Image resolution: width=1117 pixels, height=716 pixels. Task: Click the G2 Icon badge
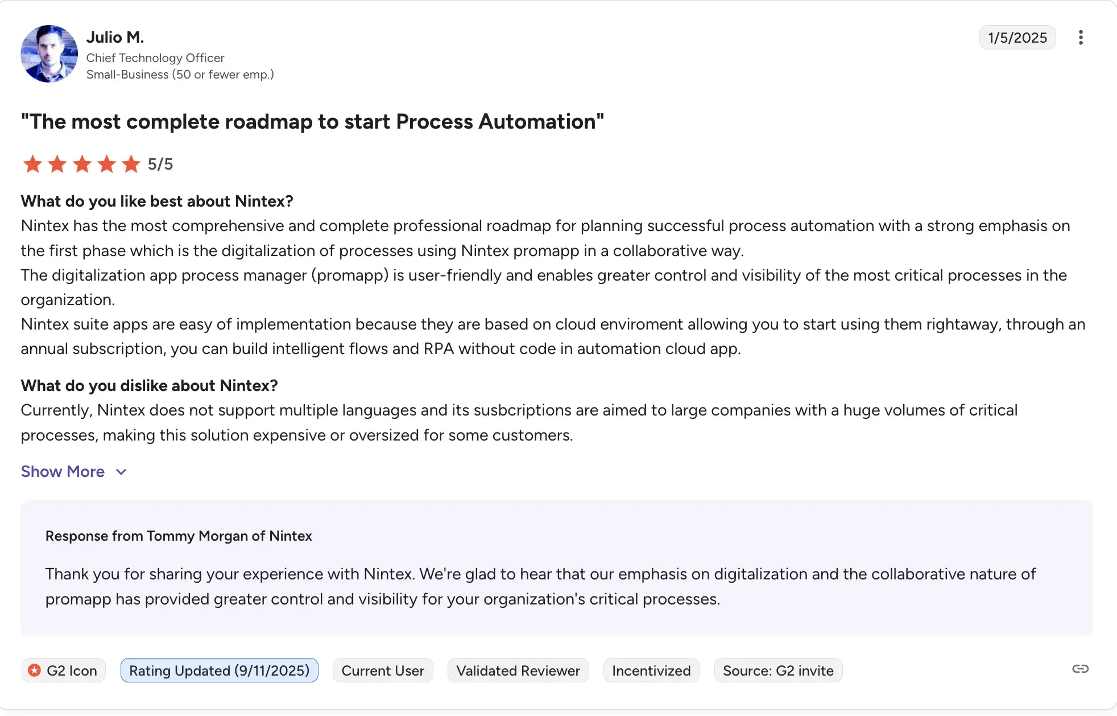(63, 670)
